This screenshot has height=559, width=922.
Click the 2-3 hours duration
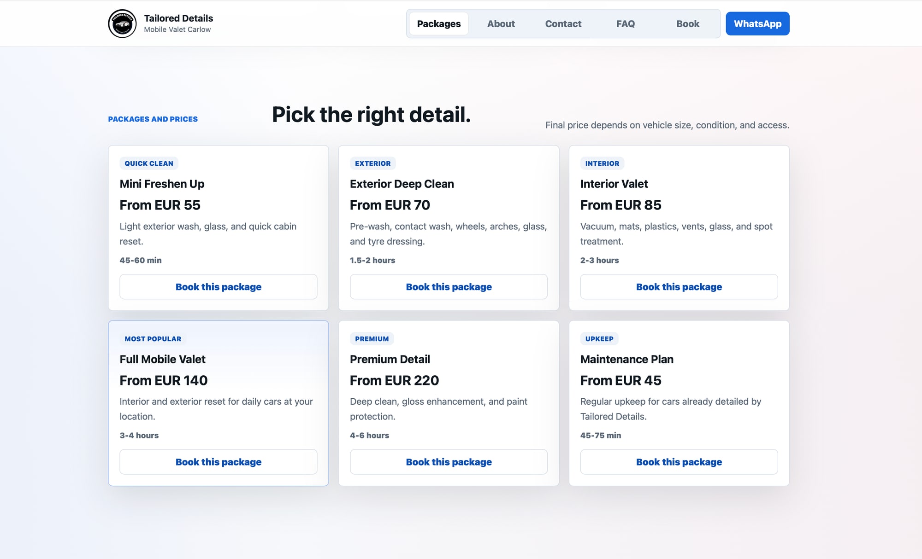(x=599, y=260)
